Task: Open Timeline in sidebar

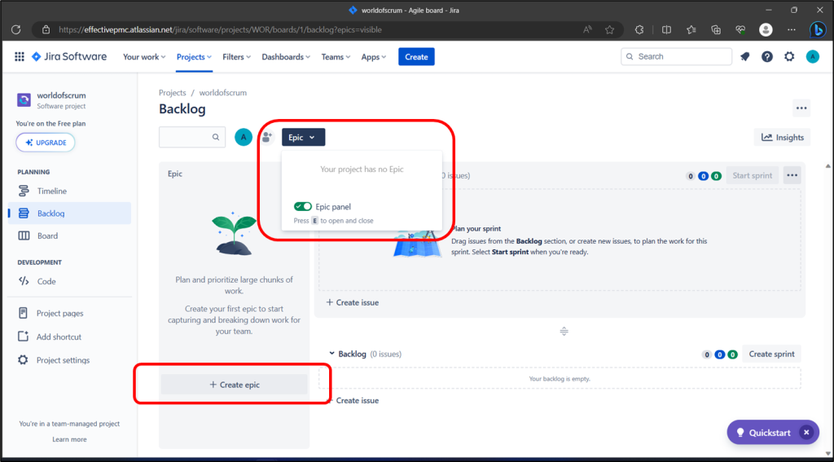Action: click(x=69, y=191)
